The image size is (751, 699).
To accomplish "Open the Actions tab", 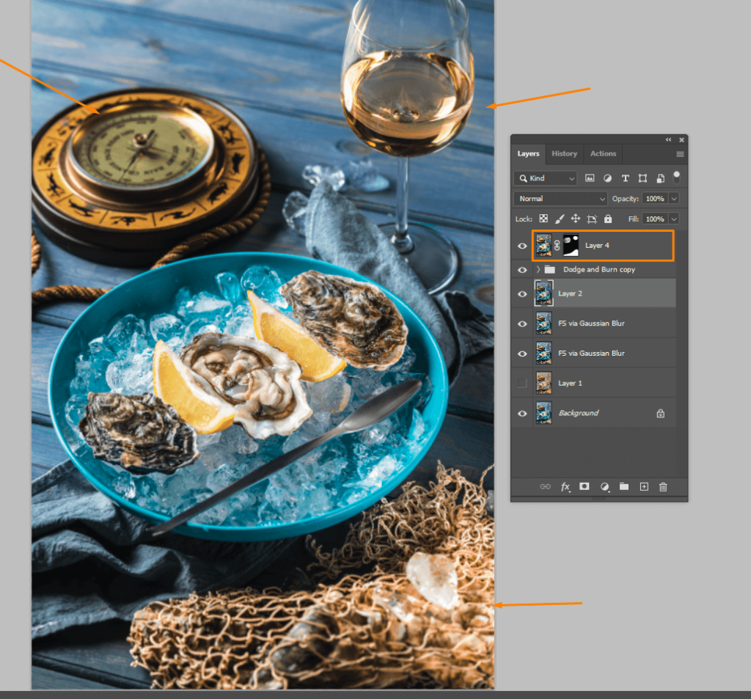I will [x=602, y=153].
